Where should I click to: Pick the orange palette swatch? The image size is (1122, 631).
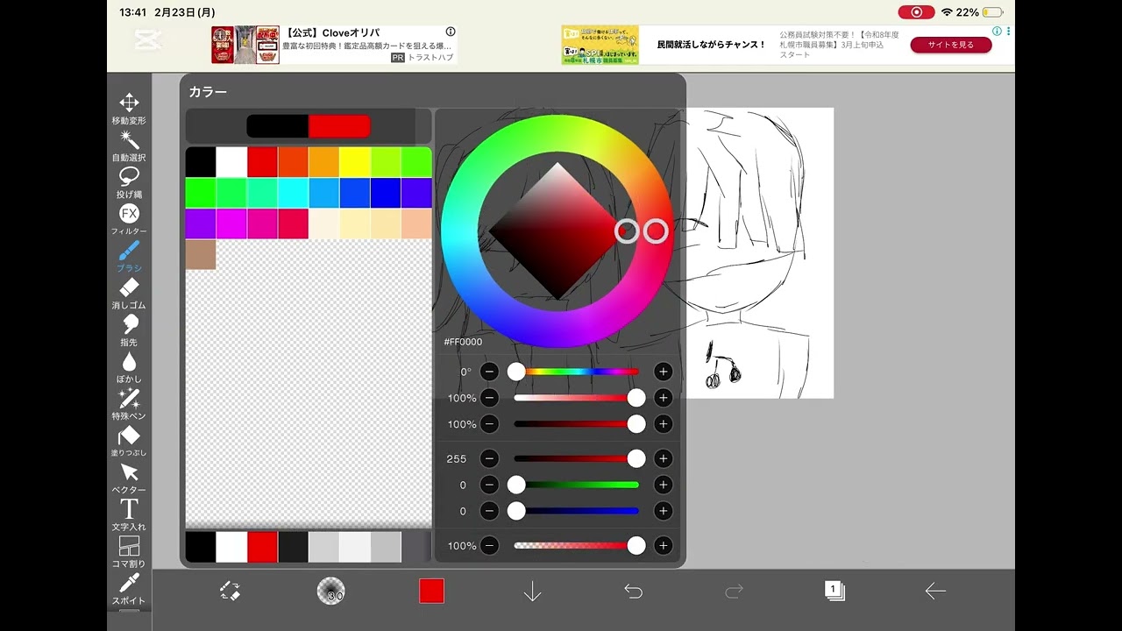tap(324, 162)
